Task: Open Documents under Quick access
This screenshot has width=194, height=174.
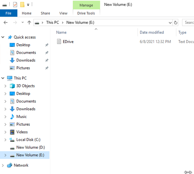Action: coord(26,53)
